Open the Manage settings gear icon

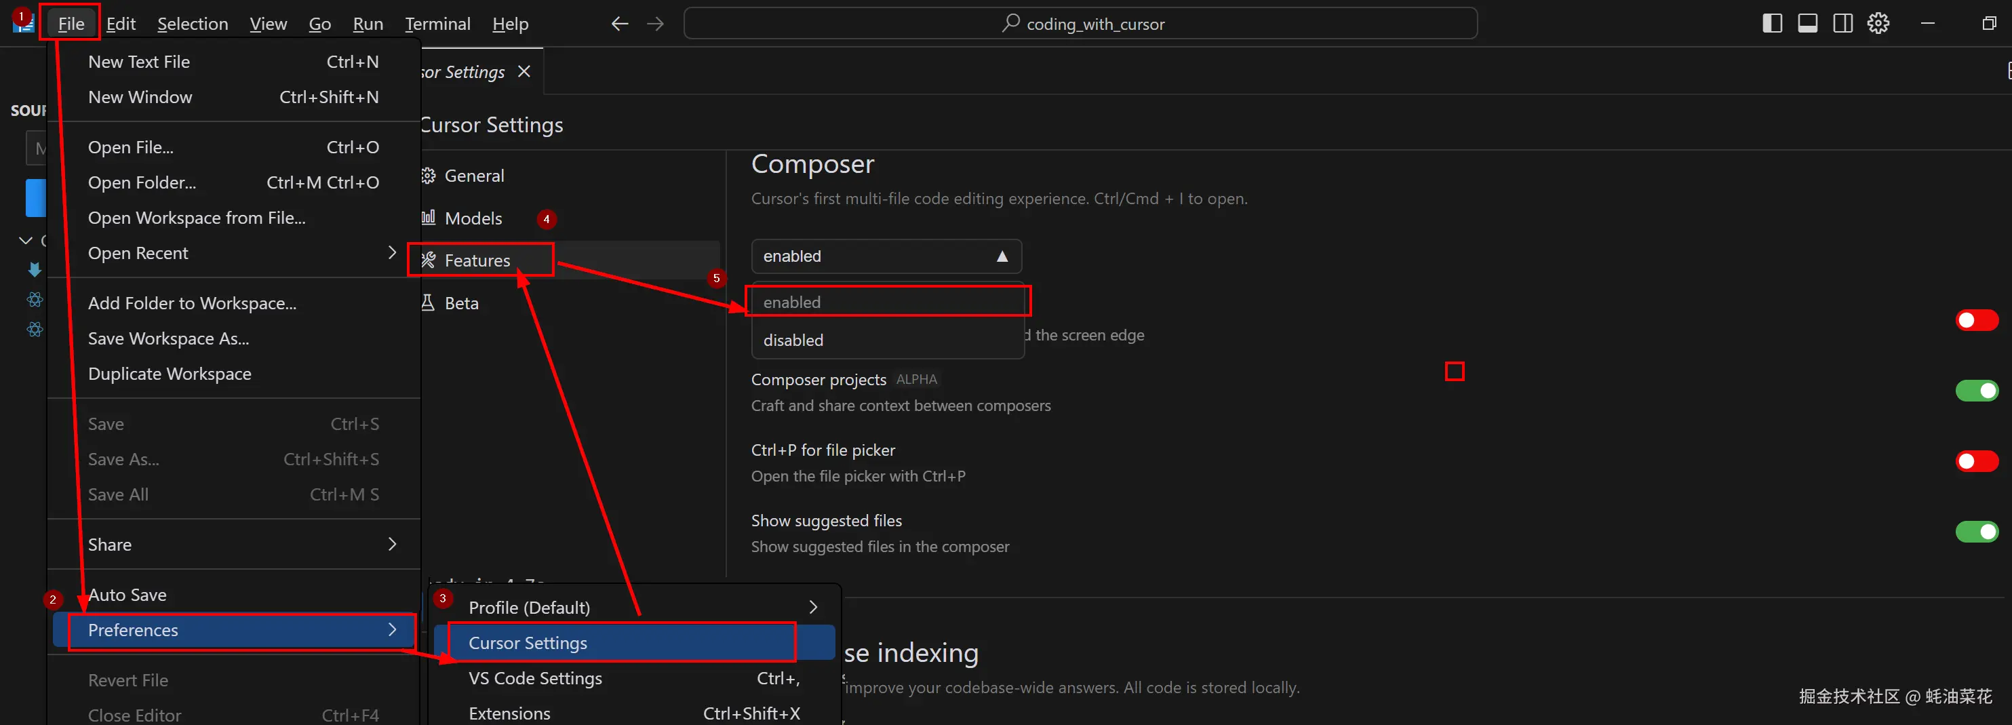click(1878, 24)
